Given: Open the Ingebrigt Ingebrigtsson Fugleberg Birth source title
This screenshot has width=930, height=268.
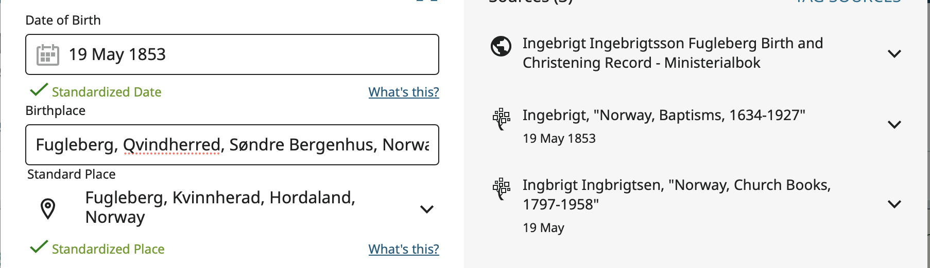Looking at the screenshot, I should (x=673, y=53).
